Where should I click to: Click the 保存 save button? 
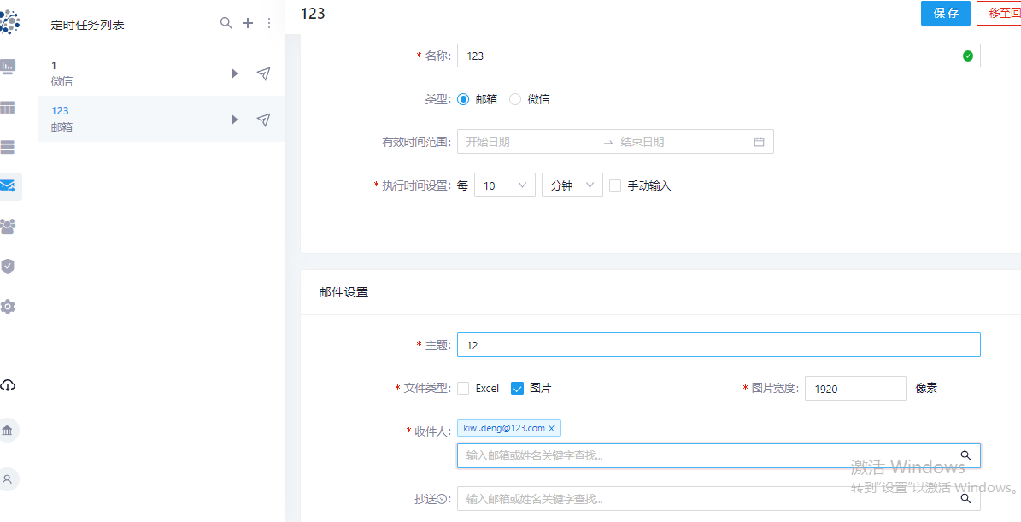pos(946,13)
